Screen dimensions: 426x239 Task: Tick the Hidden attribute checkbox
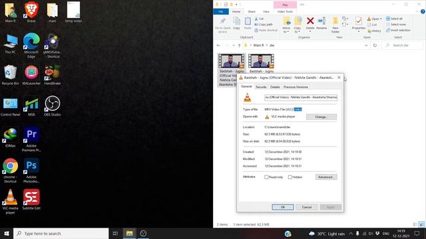290,177
